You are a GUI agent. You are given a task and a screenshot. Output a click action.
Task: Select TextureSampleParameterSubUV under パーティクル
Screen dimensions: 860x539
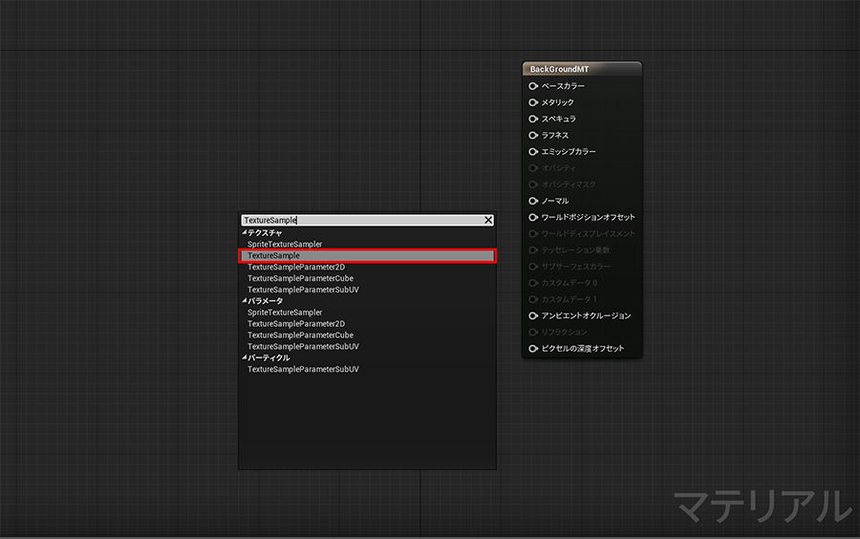(x=303, y=369)
